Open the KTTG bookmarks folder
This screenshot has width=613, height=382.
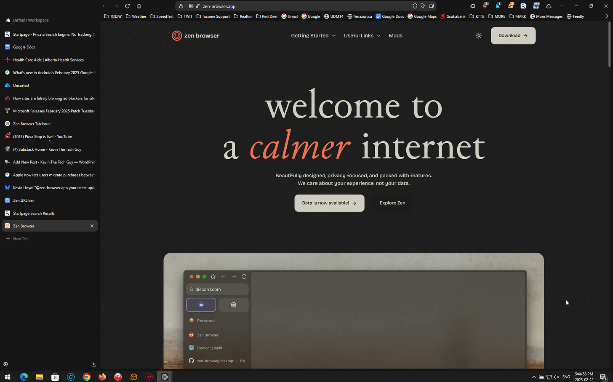pyautogui.click(x=477, y=16)
